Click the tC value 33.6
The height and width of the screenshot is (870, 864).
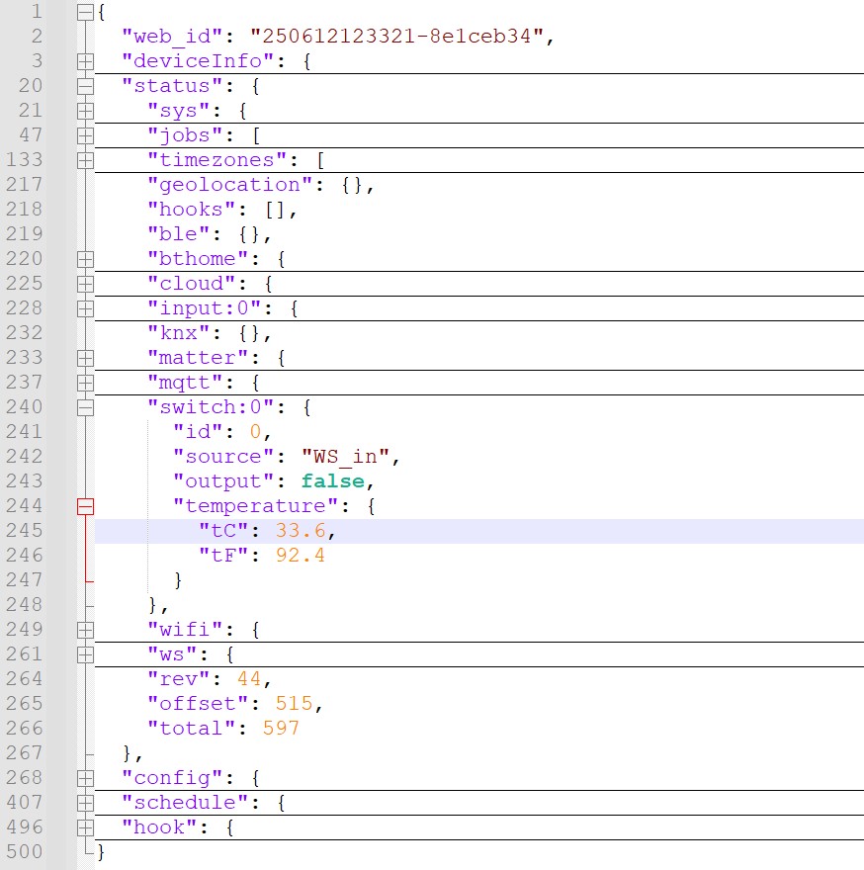[301, 531]
